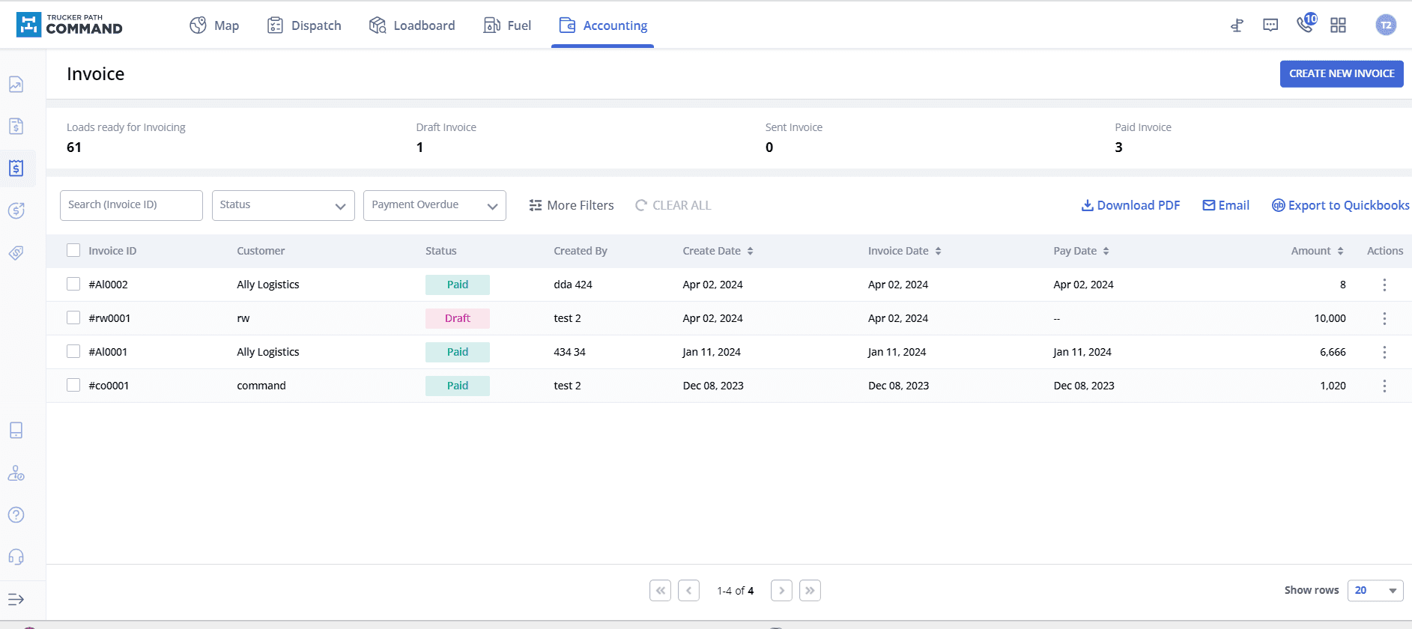Click Draft Invoice count 1
This screenshot has width=1412, height=629.
419,148
